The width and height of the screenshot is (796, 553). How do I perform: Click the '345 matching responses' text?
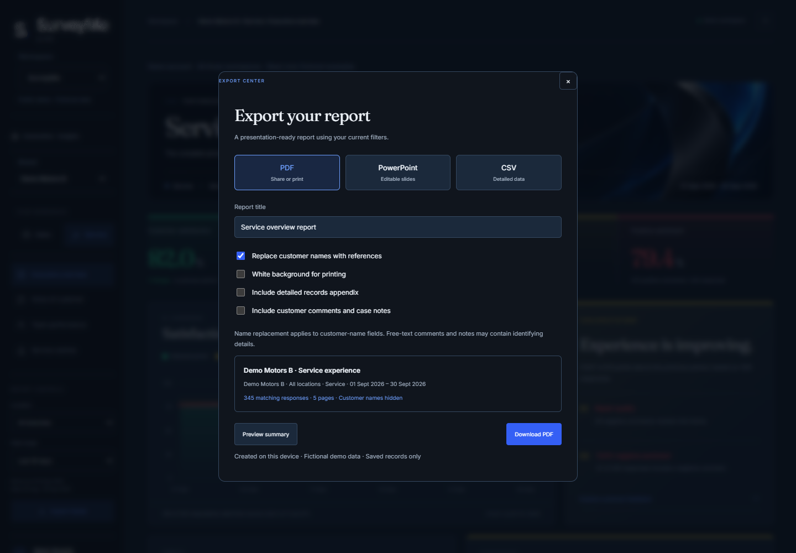(276, 398)
